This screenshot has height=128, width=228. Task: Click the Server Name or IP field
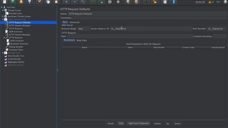coord(151,29)
